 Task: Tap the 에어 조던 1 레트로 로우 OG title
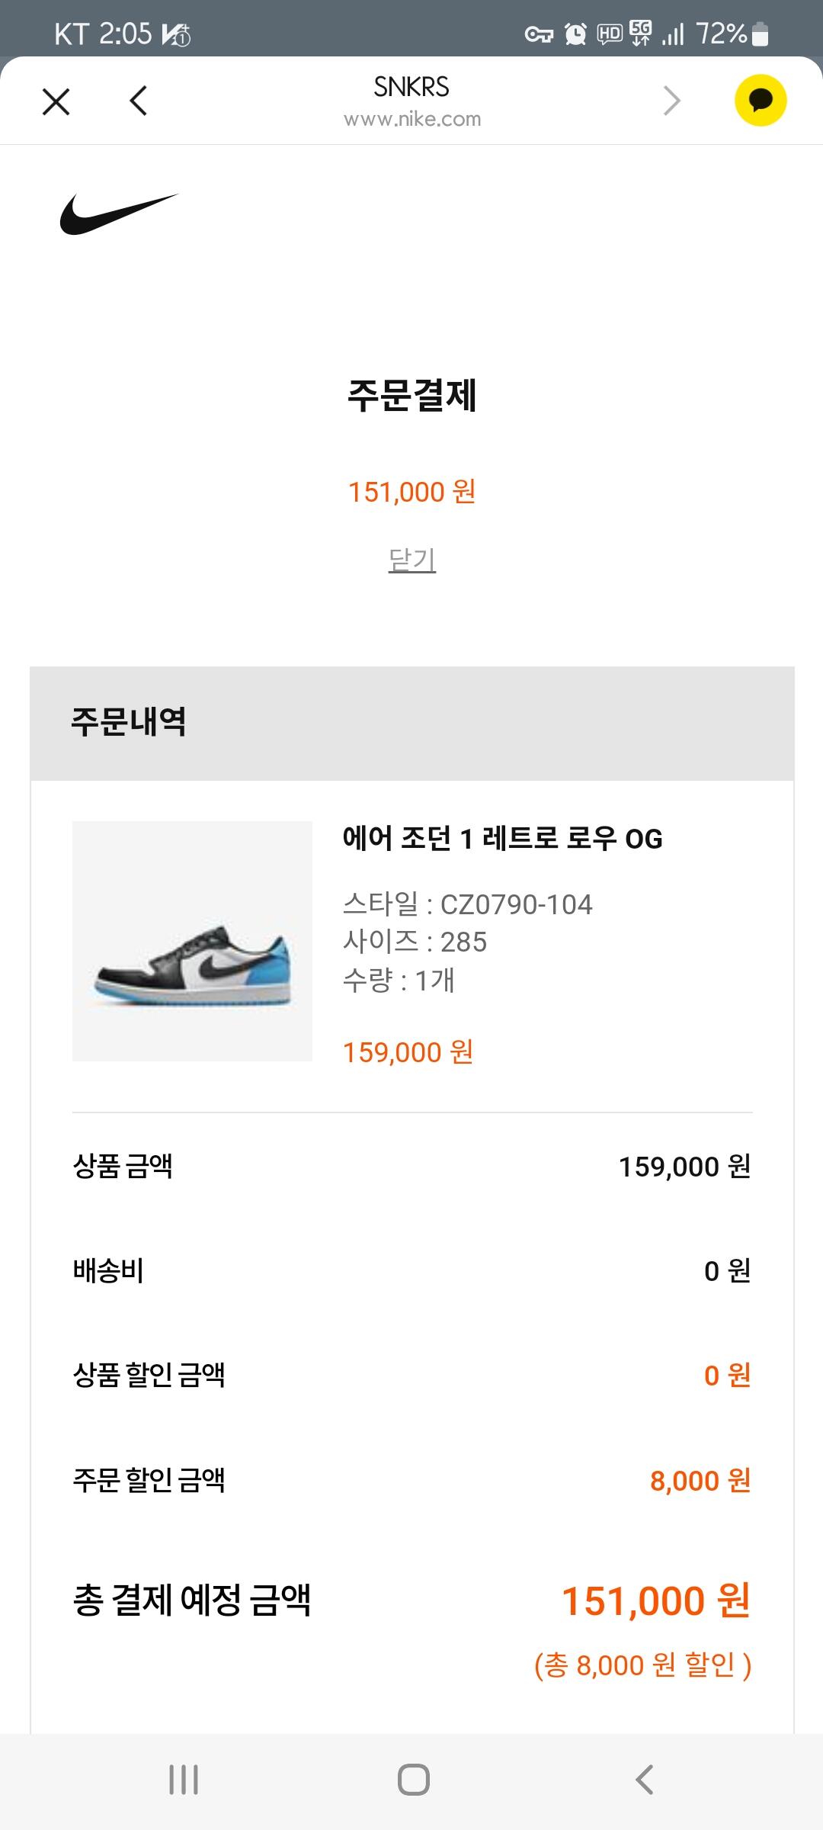pyautogui.click(x=502, y=839)
